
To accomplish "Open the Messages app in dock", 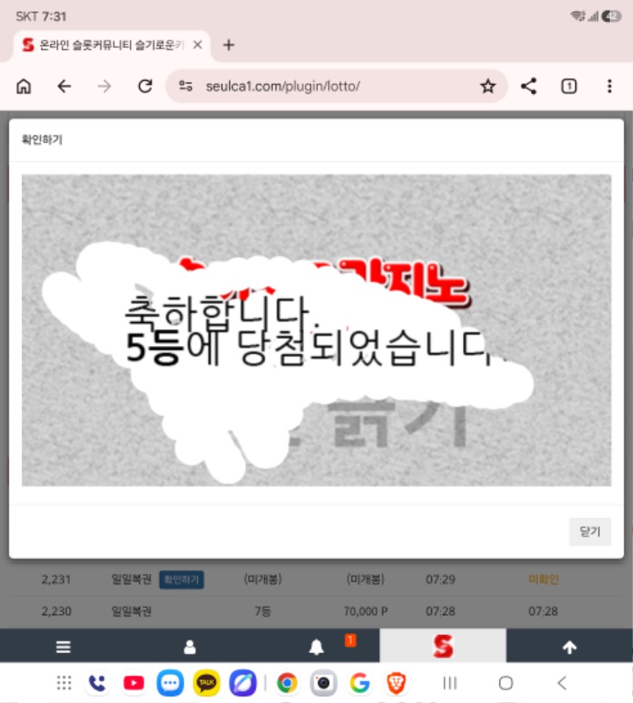I will pyautogui.click(x=170, y=683).
